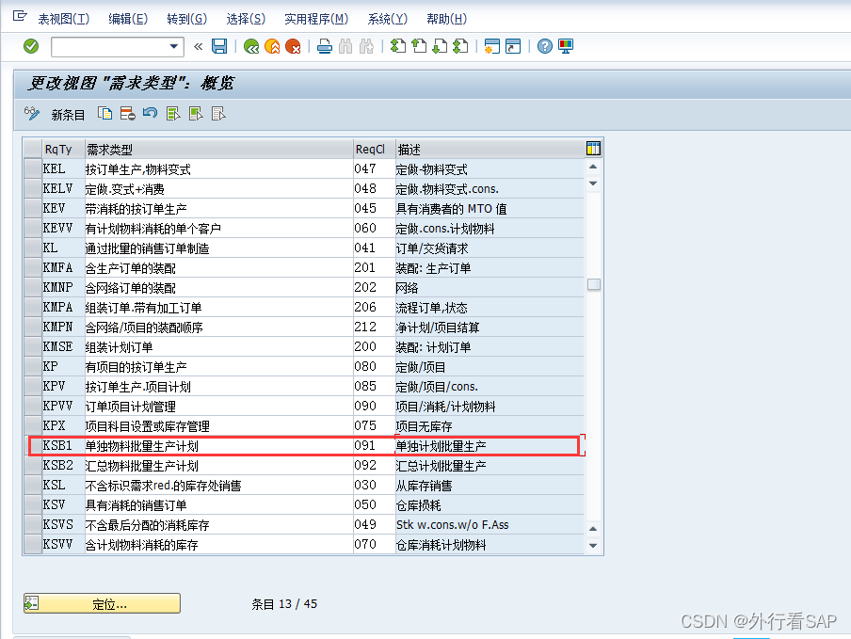This screenshot has height=639, width=851.
Task: Collapse command field with double-chevron icon
Action: coord(198,47)
